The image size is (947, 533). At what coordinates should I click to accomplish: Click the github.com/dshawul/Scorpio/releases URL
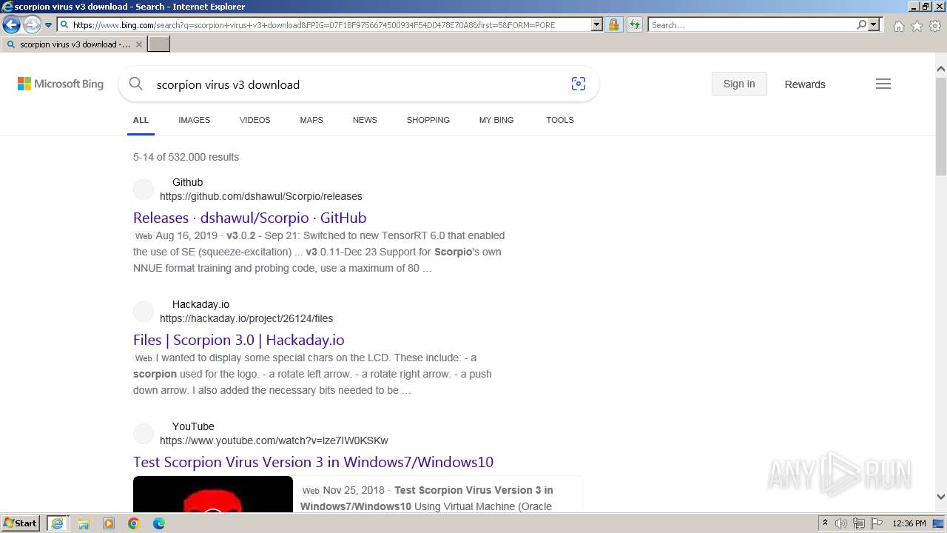pyautogui.click(x=261, y=196)
